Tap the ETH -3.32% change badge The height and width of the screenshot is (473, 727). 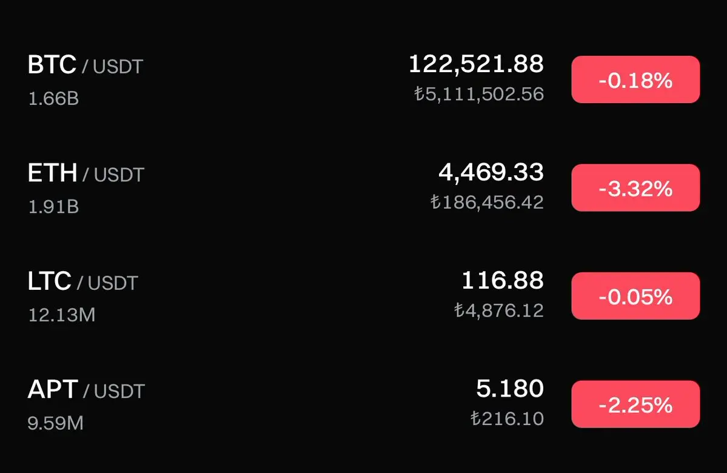(x=635, y=188)
